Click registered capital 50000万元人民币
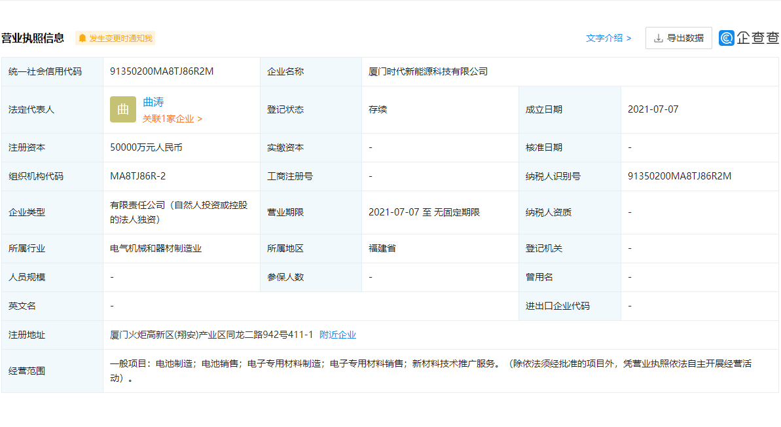The height and width of the screenshot is (427, 781). click(x=146, y=147)
